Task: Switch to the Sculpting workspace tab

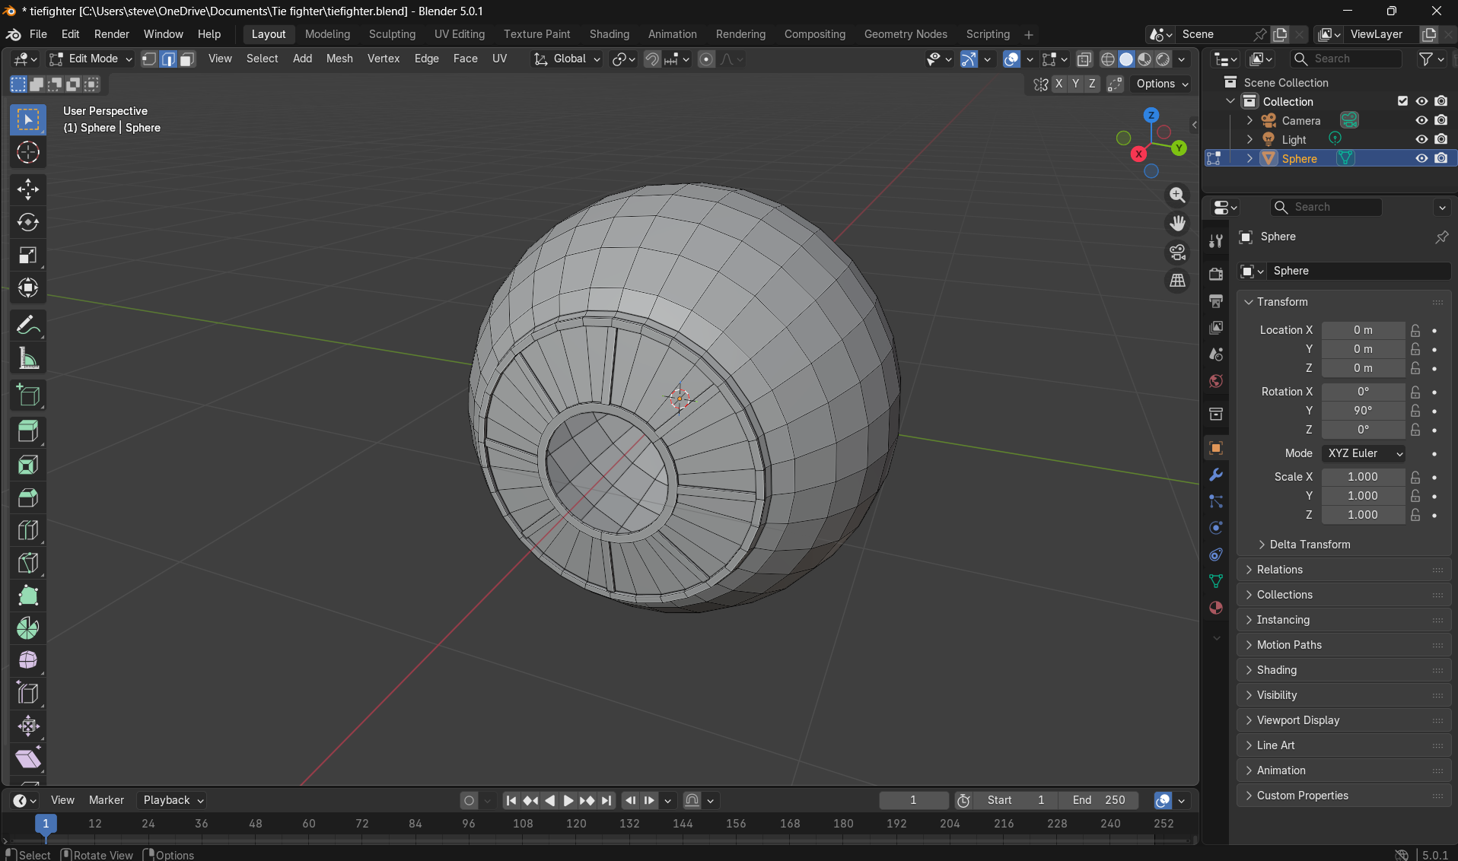Action: pyautogui.click(x=392, y=34)
